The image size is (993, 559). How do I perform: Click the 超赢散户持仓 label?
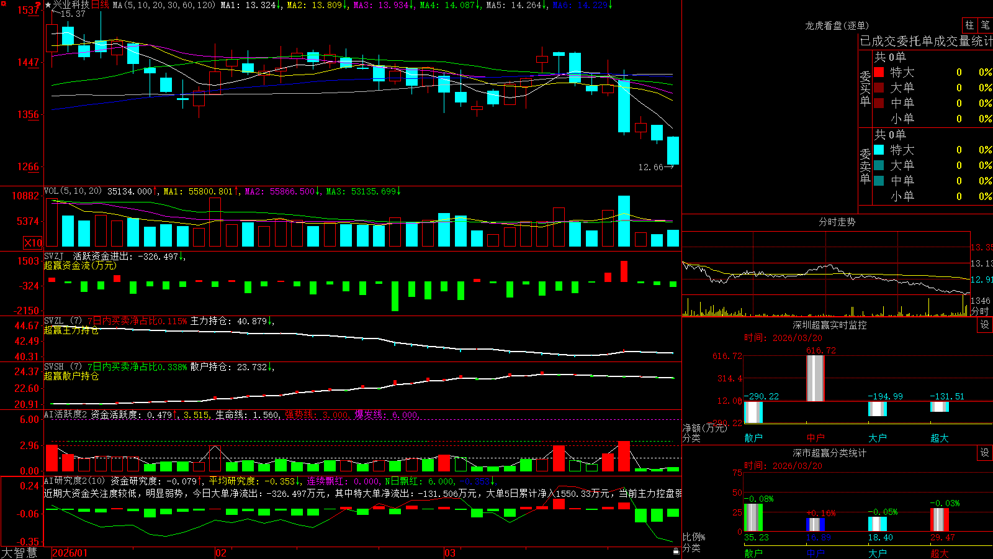(71, 376)
